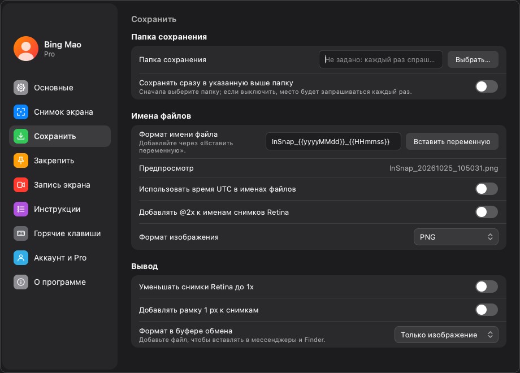520x373 pixels.
Task: Click the Папка сохранения section heading
Action: point(169,37)
